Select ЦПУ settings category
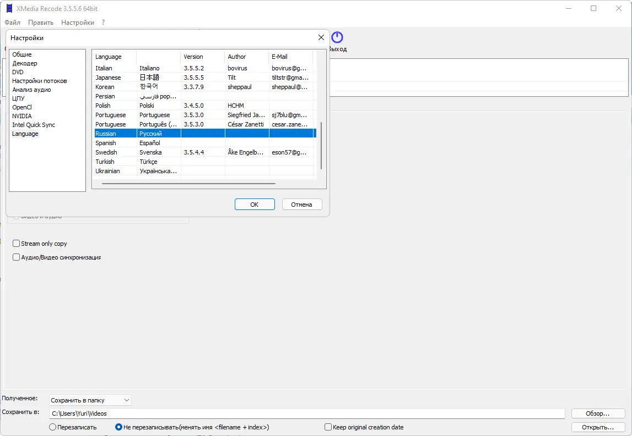Screen dimensions: 632x436 pyautogui.click(x=18, y=98)
